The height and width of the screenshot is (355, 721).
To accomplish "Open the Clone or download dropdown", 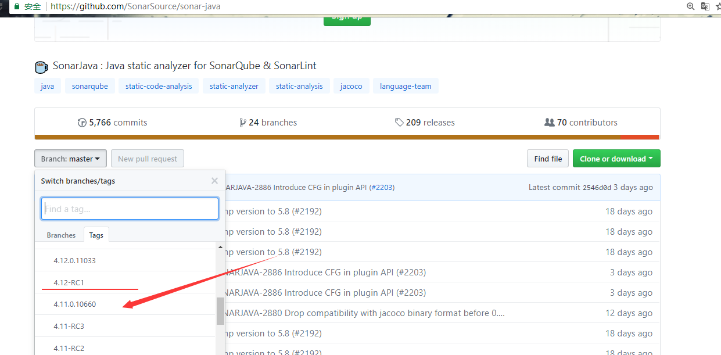I will click(616, 159).
